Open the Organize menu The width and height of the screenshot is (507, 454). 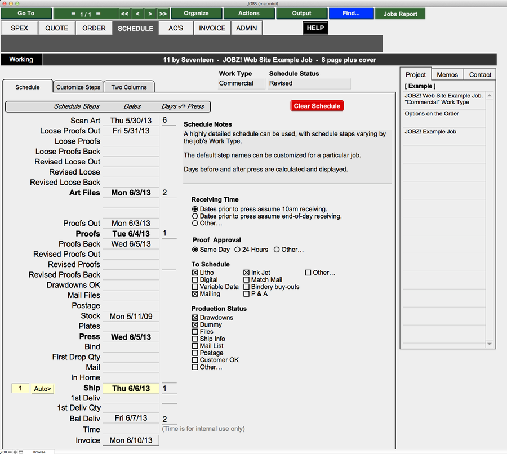tap(196, 14)
